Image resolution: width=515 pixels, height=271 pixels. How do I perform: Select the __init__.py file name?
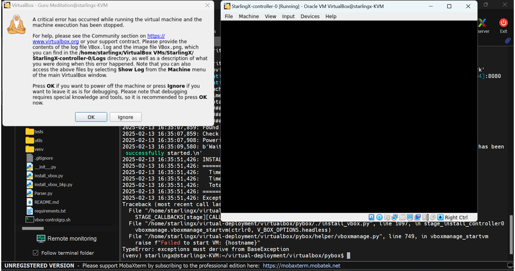click(45, 167)
